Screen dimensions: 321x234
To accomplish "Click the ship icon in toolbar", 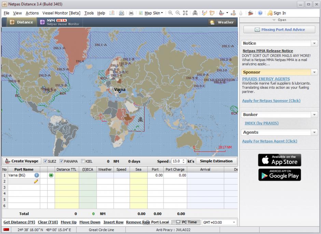I will 221,13.
